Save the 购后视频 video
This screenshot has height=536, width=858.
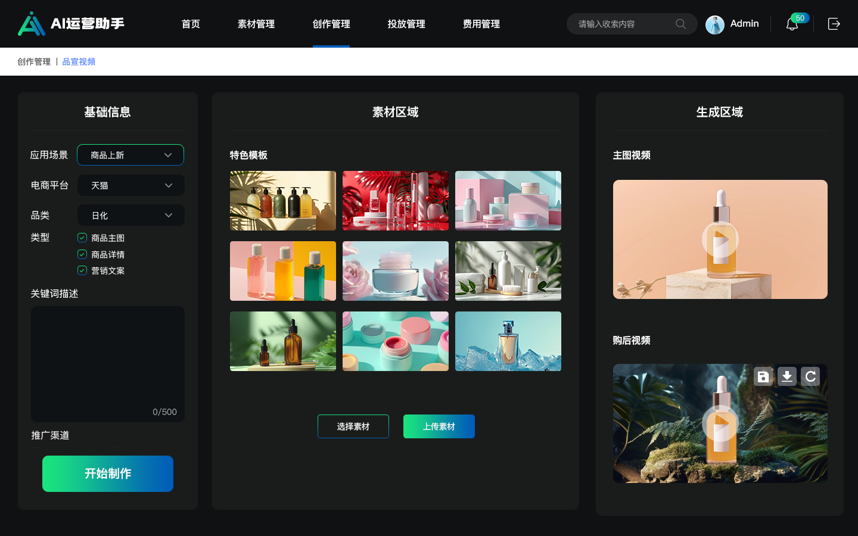763,376
